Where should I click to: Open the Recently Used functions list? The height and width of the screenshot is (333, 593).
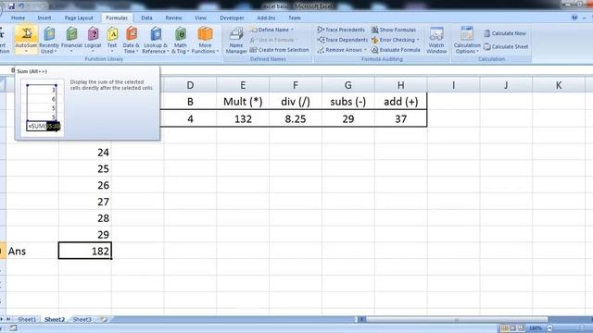[49, 40]
